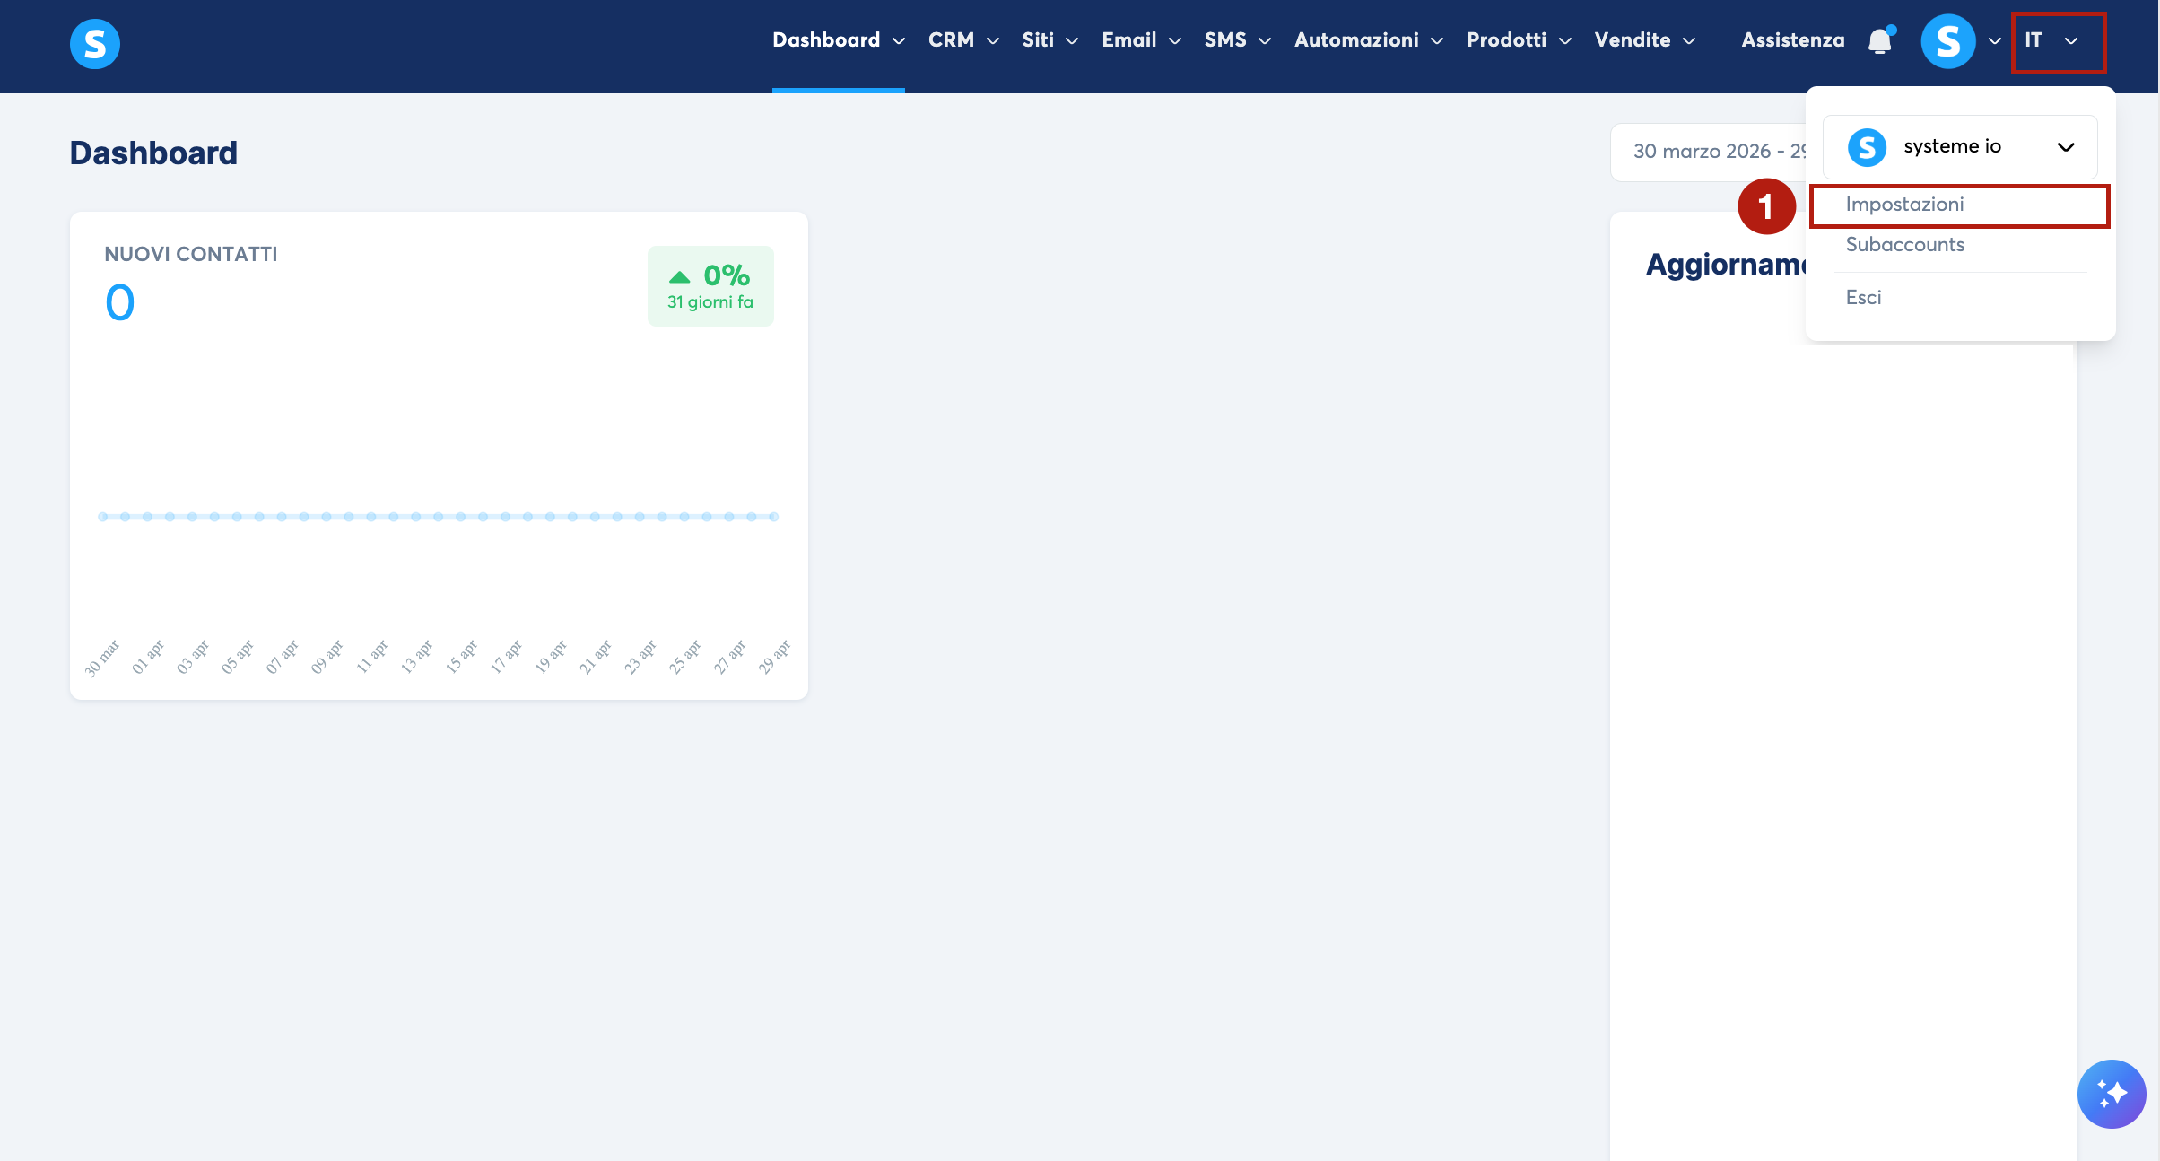Open the CRM menu
Viewport: 2160px width, 1161px height.
click(x=951, y=40)
